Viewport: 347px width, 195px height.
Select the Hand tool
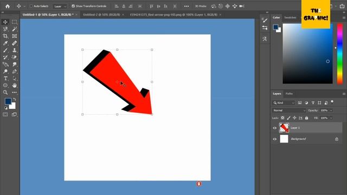[15, 86]
